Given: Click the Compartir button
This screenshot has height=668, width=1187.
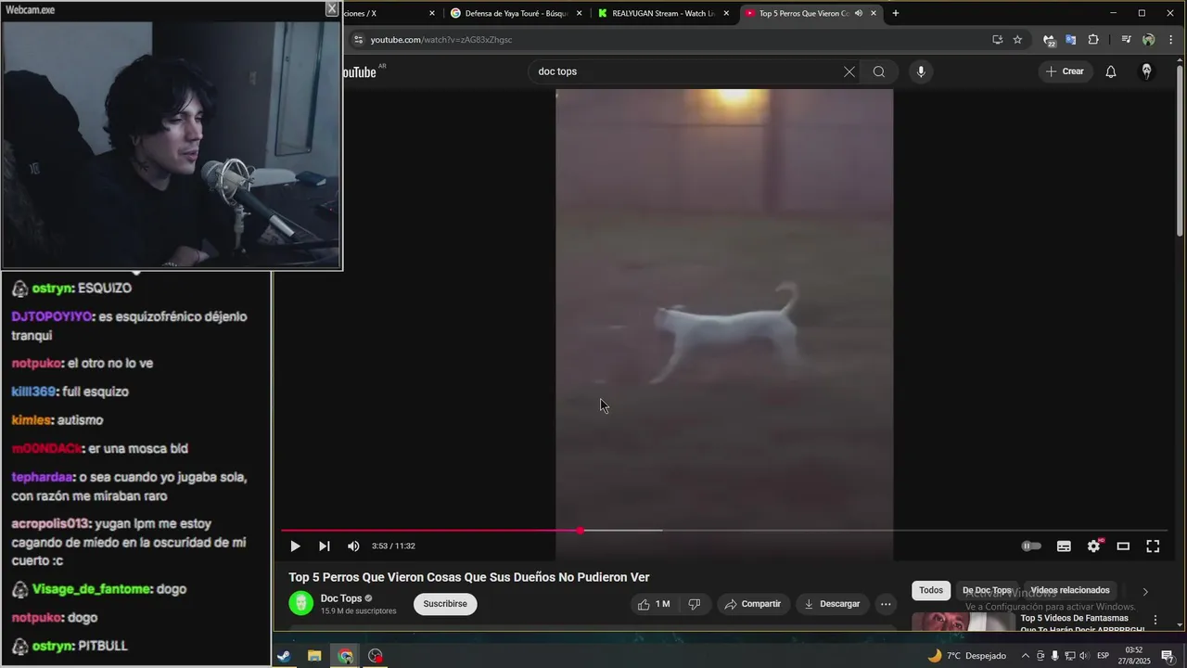Looking at the screenshot, I should 753,604.
